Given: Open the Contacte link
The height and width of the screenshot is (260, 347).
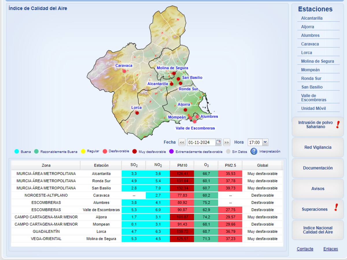Looking at the screenshot, I should coord(305,249).
